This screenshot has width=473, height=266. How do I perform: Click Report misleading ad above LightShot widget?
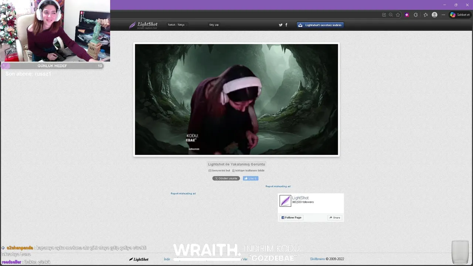click(x=278, y=186)
